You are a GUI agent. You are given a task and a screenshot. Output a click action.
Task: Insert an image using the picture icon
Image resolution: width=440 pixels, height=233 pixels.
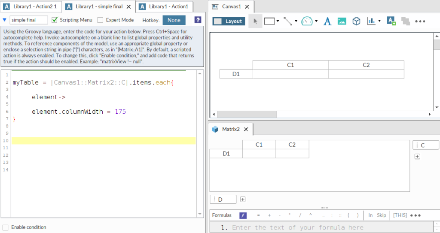(x=342, y=21)
